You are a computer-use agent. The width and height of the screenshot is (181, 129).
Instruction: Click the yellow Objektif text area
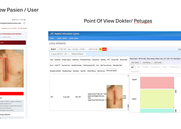click(157, 99)
